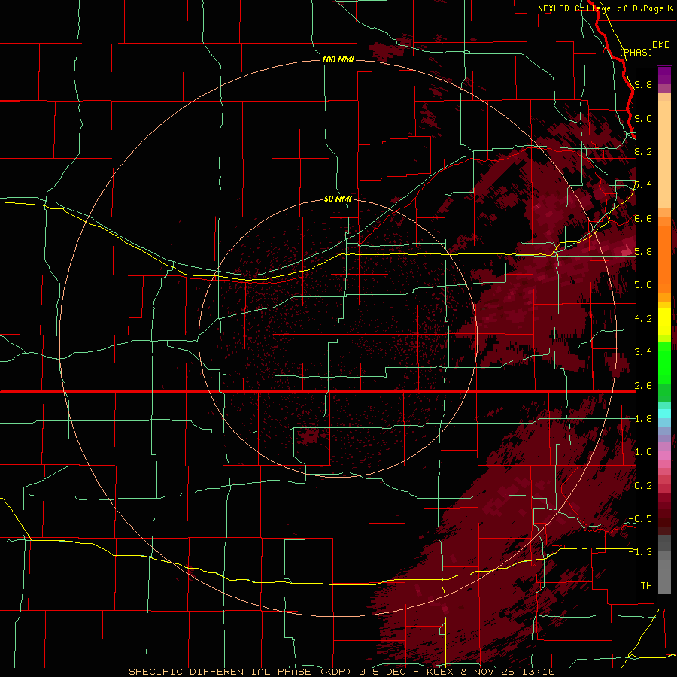
Task: Click the 6.6 value on the color scale
Action: coord(643,218)
